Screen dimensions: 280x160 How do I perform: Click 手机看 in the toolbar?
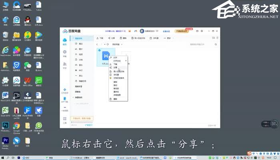[x=154, y=38]
